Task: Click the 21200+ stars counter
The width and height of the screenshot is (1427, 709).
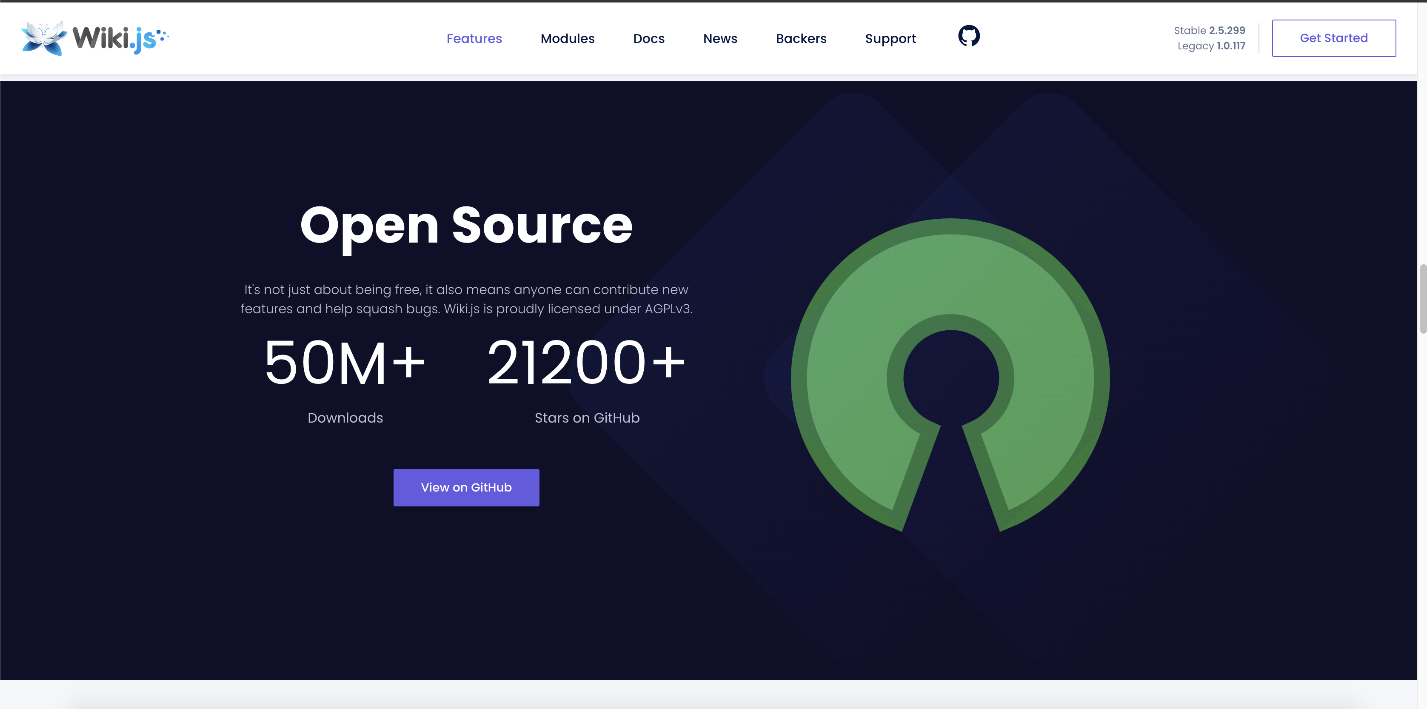Action: click(586, 363)
